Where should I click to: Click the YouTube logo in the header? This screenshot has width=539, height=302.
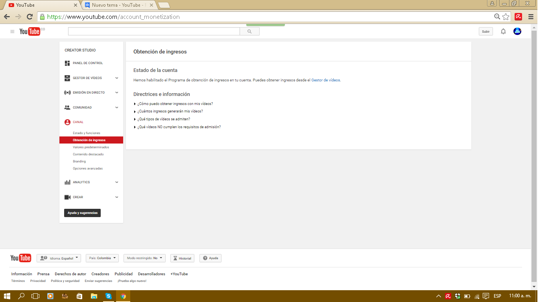[30, 31]
